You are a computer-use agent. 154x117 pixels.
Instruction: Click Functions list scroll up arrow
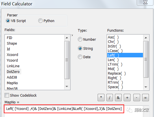pyautogui.click(x=146, y=38)
